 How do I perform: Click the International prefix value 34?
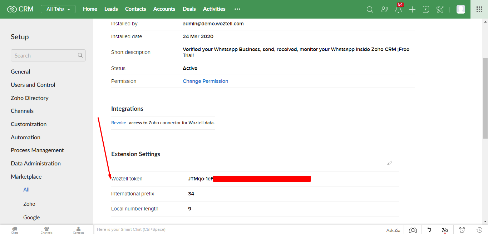pyautogui.click(x=191, y=194)
